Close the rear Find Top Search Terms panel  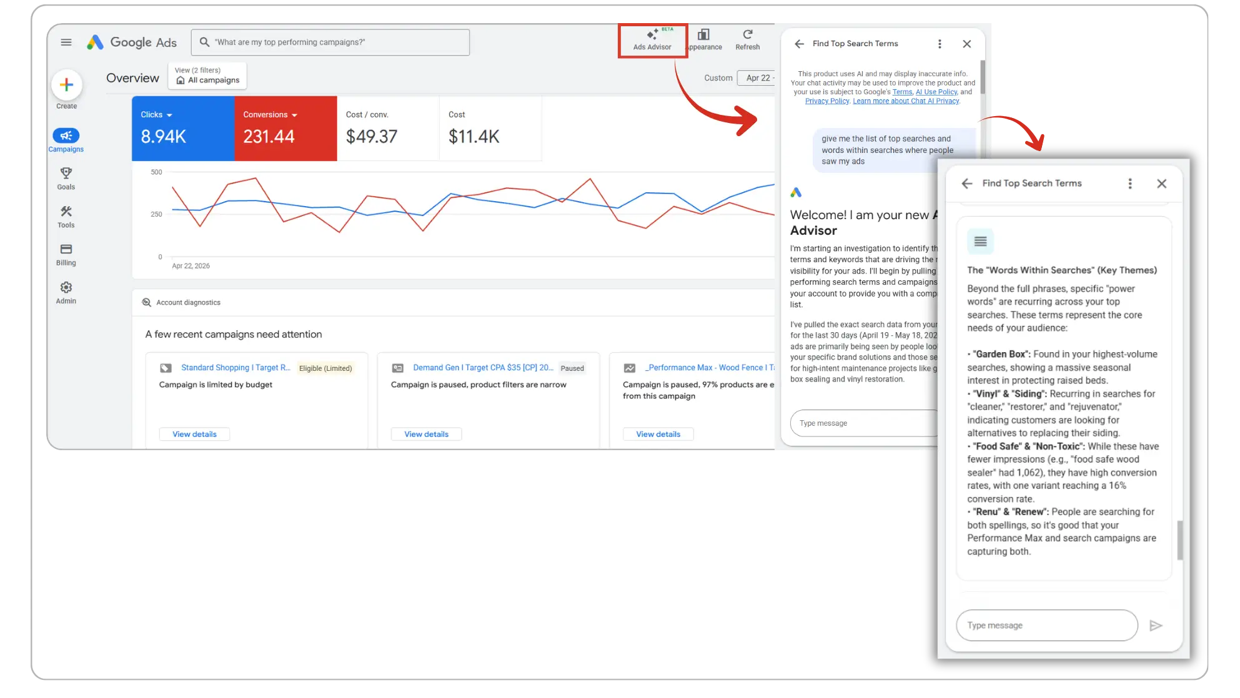(967, 44)
